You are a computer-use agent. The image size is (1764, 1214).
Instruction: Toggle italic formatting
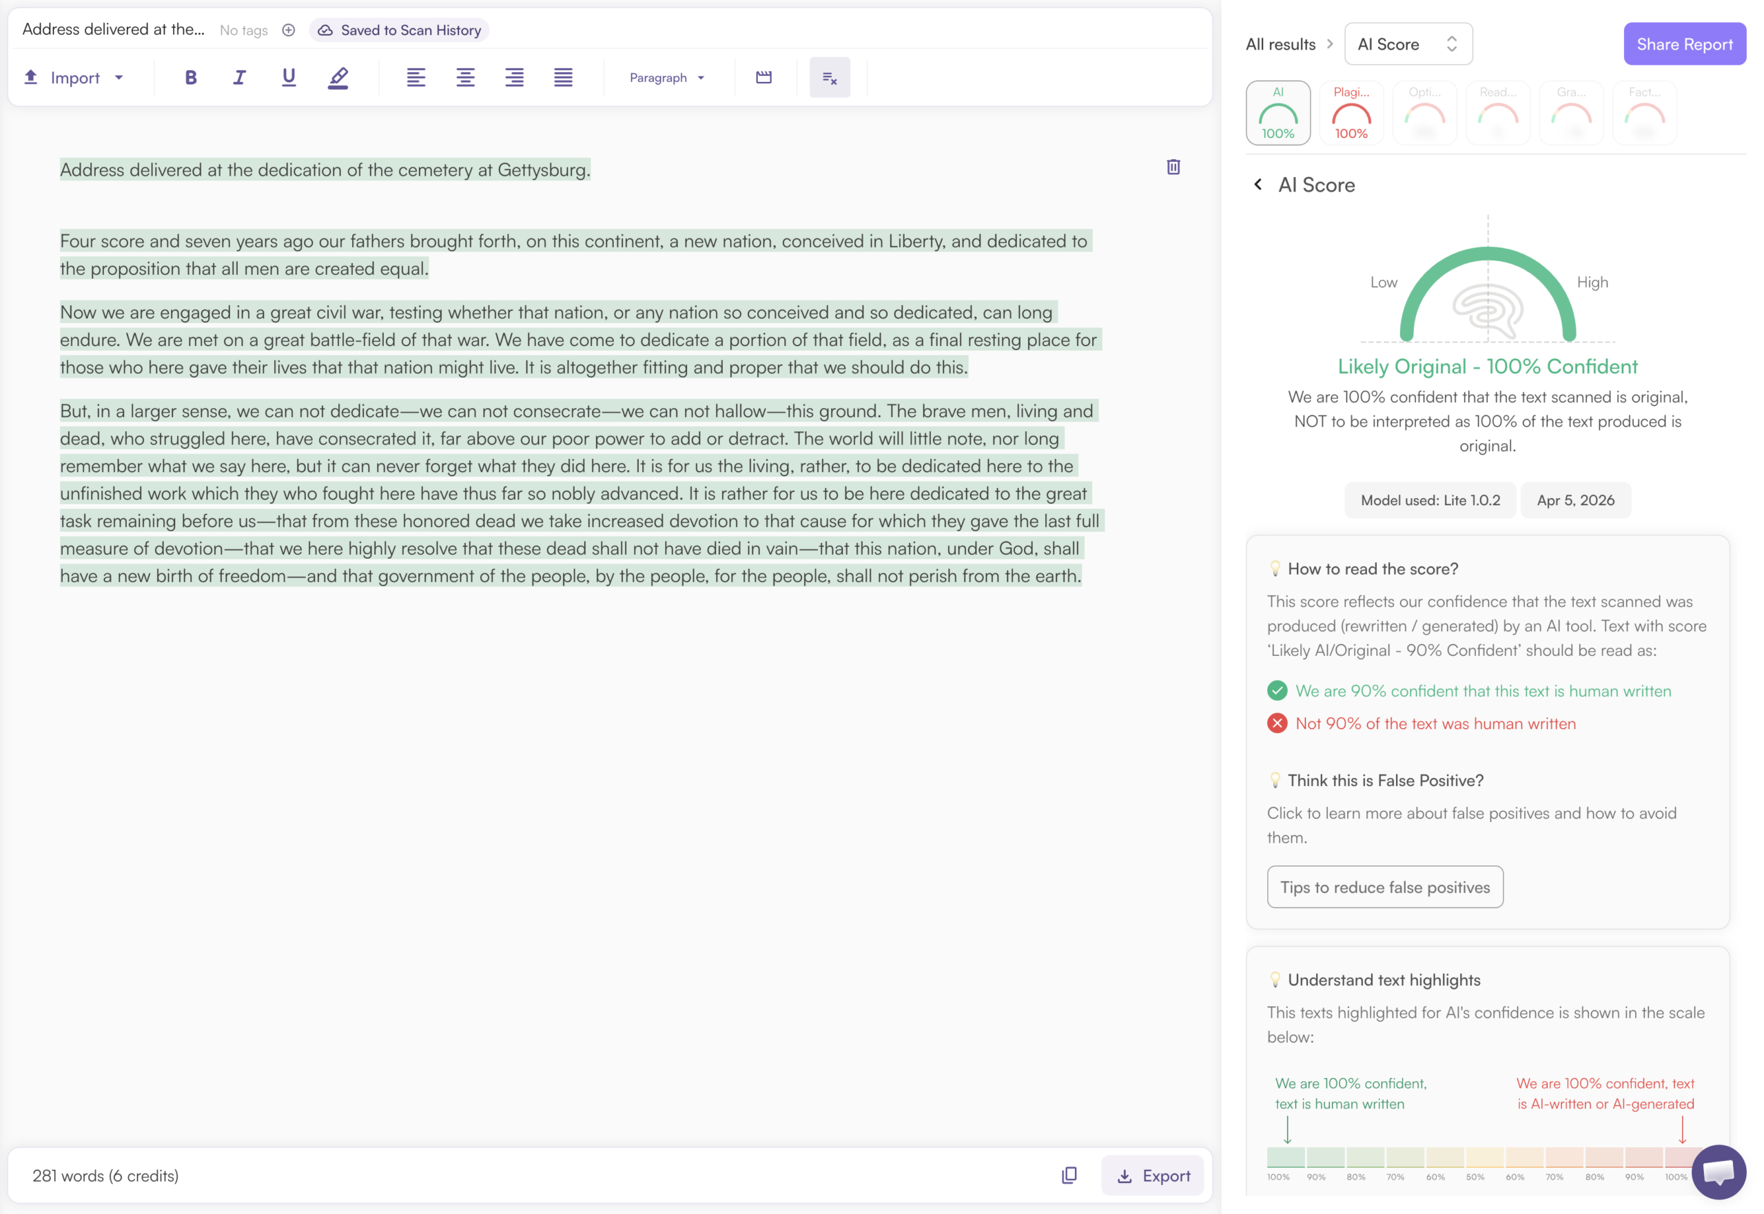click(239, 78)
